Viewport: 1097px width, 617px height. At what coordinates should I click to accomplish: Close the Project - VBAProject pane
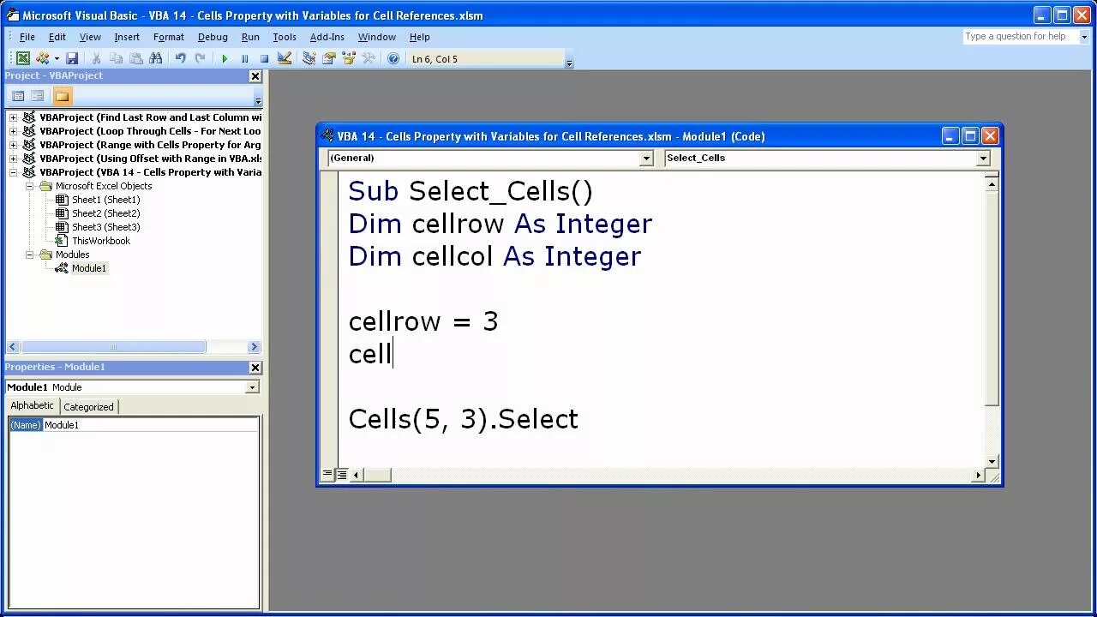coord(255,76)
